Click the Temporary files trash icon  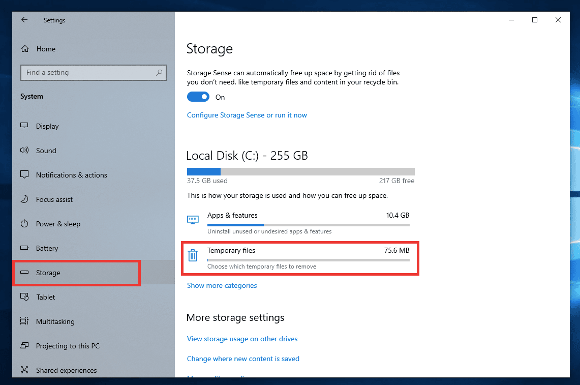click(x=193, y=255)
